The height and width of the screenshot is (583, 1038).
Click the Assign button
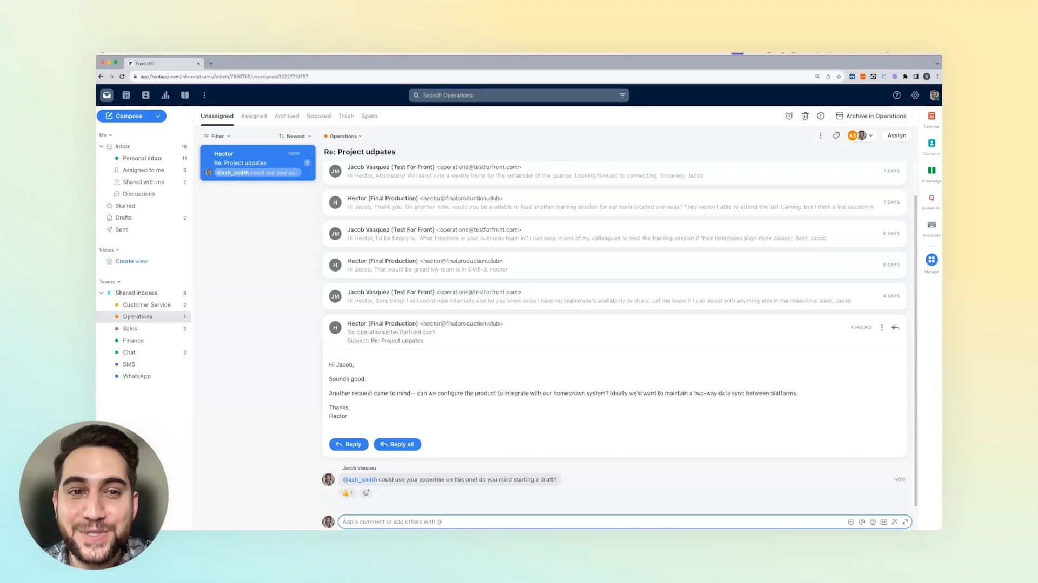896,135
